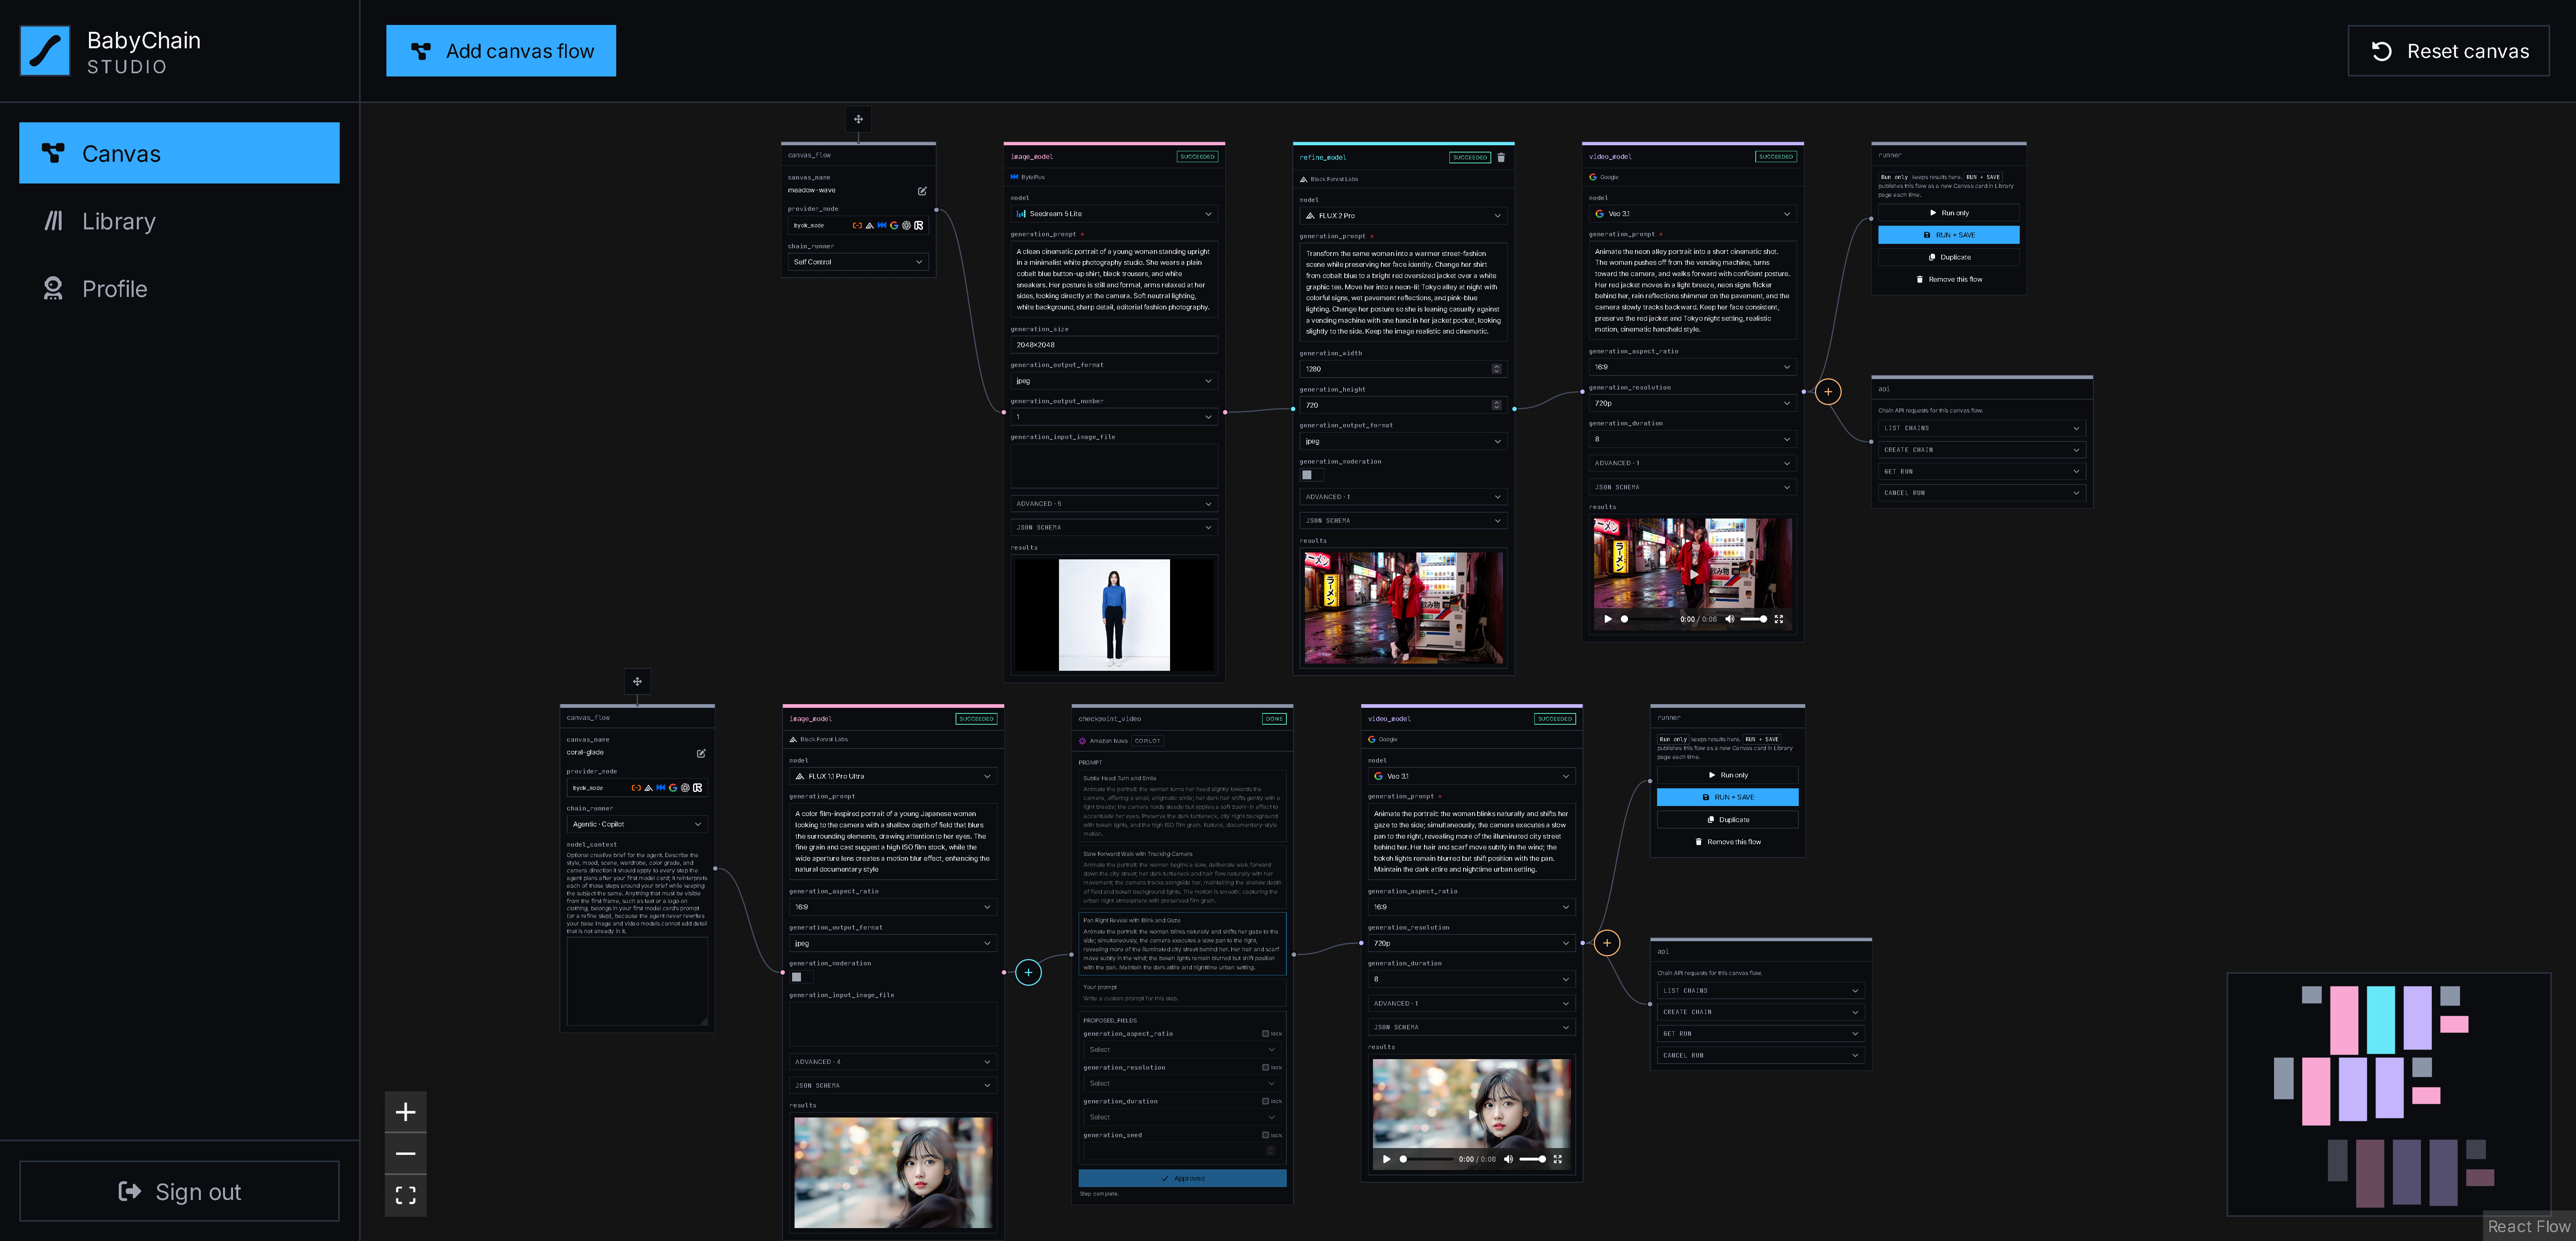Go to the Library page
The width and height of the screenshot is (2576, 1241).
click(x=179, y=221)
